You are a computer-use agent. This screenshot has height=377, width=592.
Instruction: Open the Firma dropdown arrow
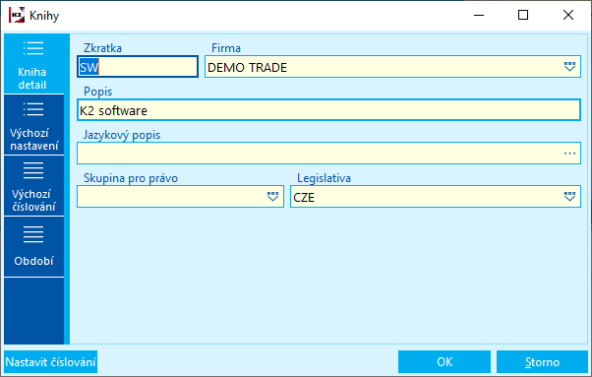[569, 67]
